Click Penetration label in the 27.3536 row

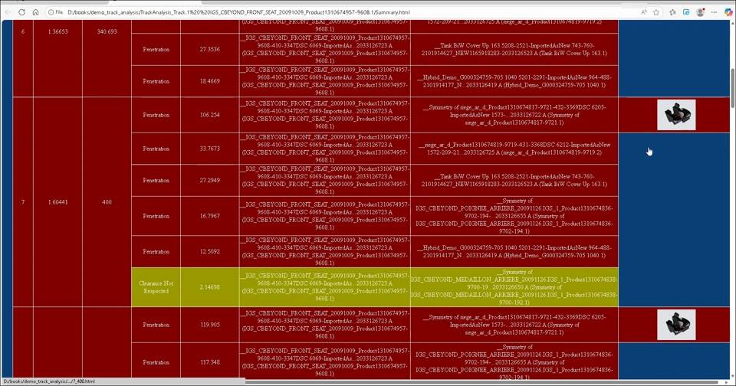(x=156, y=49)
